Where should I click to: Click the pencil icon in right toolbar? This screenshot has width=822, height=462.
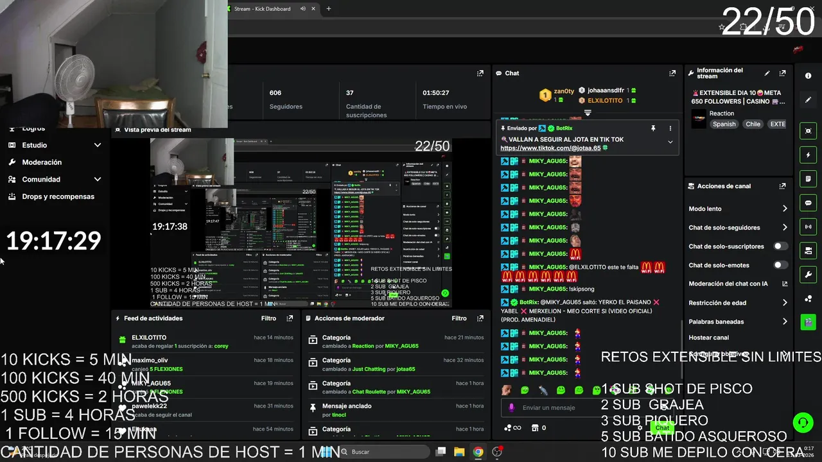[x=808, y=100]
